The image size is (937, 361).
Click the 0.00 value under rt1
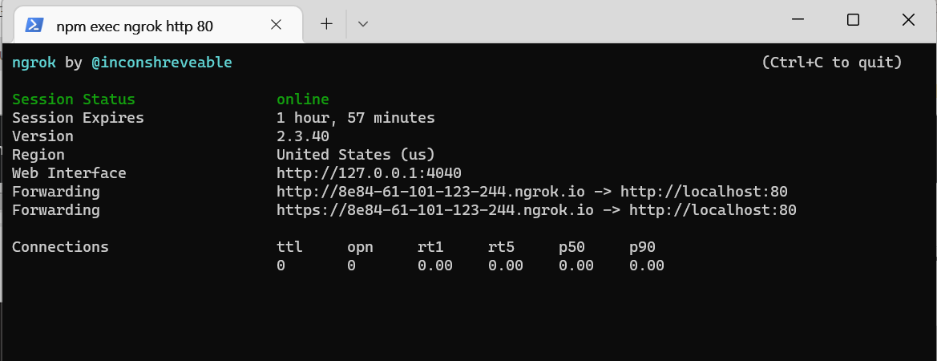(x=435, y=266)
